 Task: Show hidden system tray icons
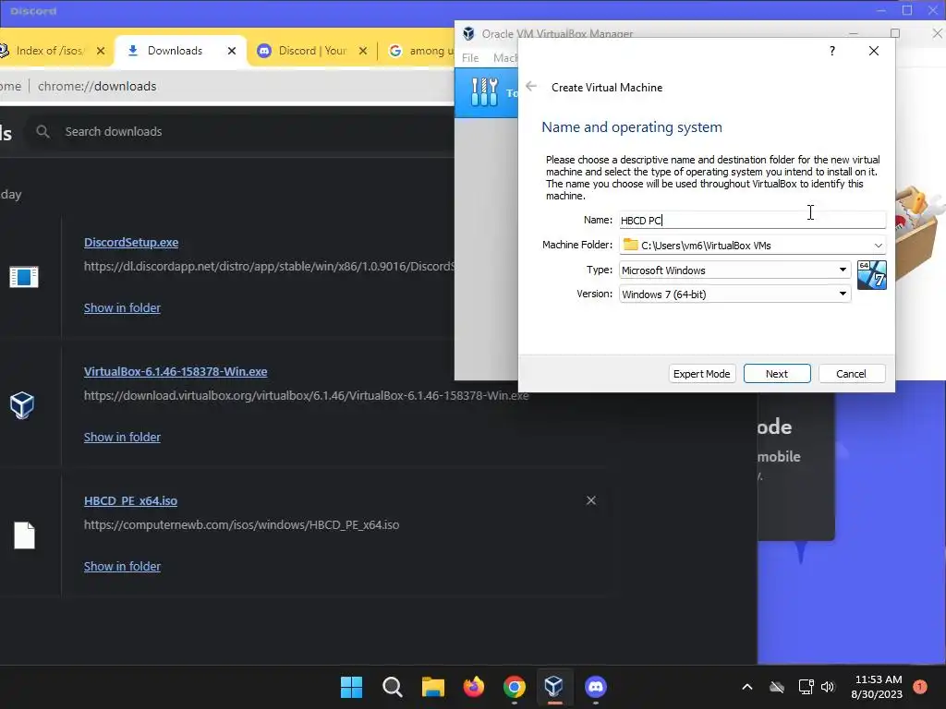point(746,687)
